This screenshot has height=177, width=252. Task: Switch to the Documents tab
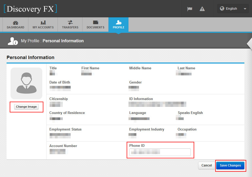95,25
